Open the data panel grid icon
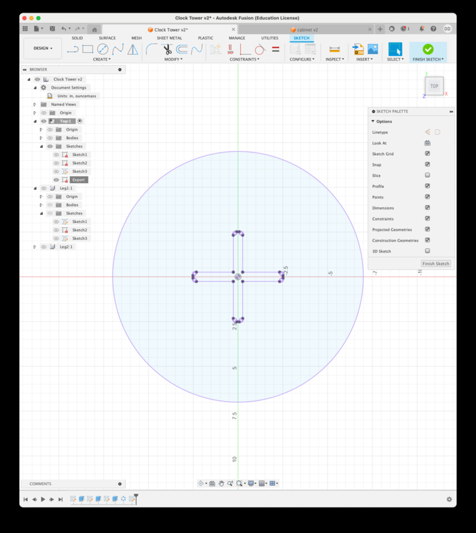This screenshot has height=533, width=476. point(25,29)
